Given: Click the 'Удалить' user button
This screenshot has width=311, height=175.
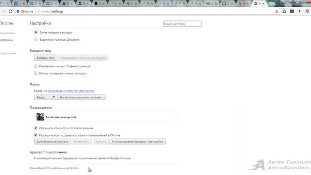Looking at the screenshot, I should pyautogui.click(x=101, y=141).
